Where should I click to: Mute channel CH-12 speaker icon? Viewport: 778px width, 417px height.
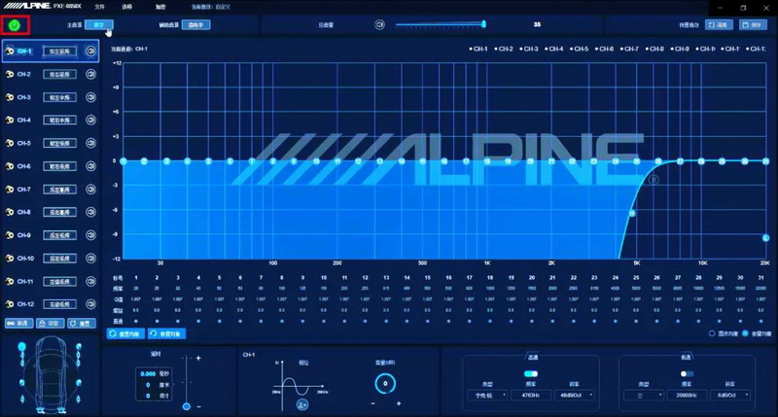pos(90,304)
